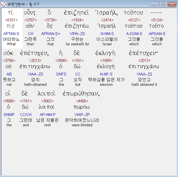Click the grammar tag N-NM-S
Image resolution: width=178 pixels, height=177 pixels.
107,34
